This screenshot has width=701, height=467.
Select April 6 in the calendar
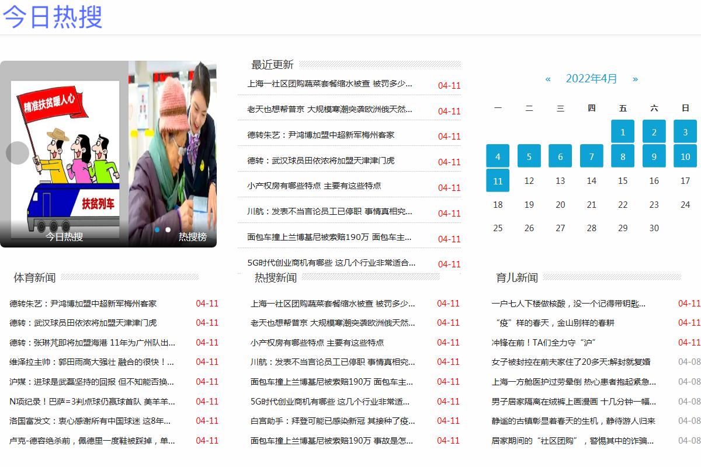pyautogui.click(x=560, y=156)
